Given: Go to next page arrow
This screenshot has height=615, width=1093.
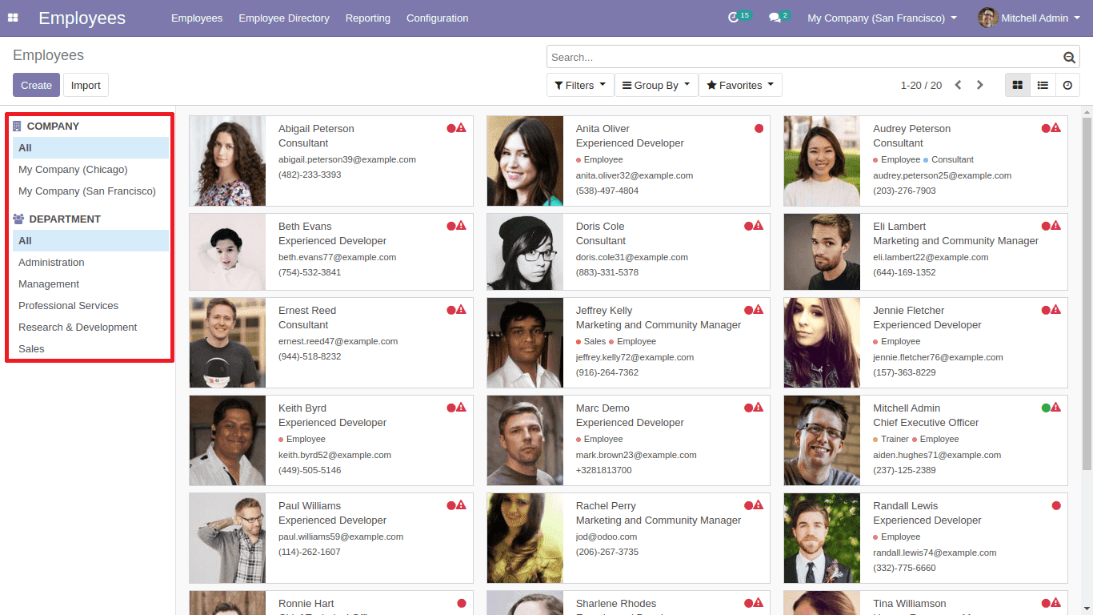Looking at the screenshot, I should tap(979, 85).
